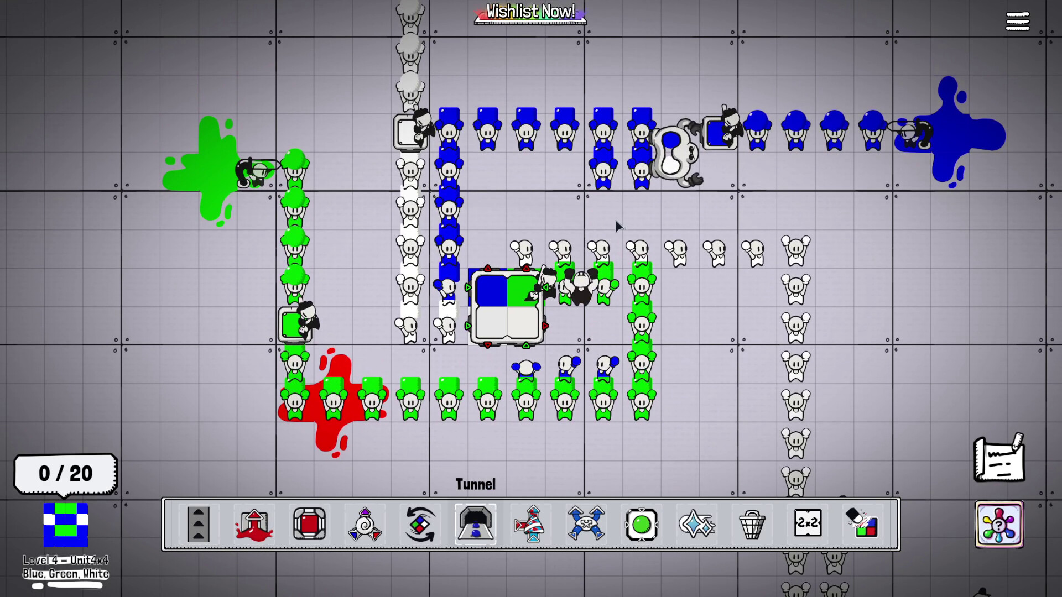Select the red paint splat tool
Image resolution: width=1062 pixels, height=597 pixels.
[254, 524]
